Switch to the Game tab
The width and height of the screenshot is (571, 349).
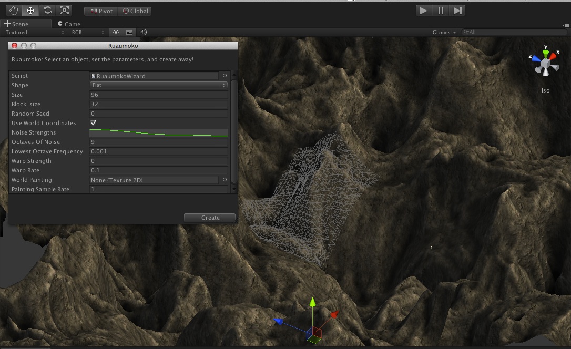(69, 23)
